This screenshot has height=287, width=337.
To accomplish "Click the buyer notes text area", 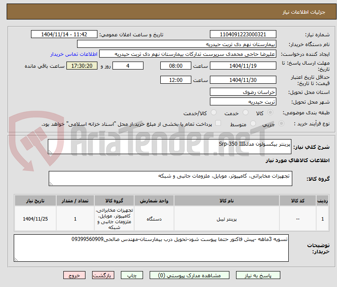I will (x=151, y=248).
